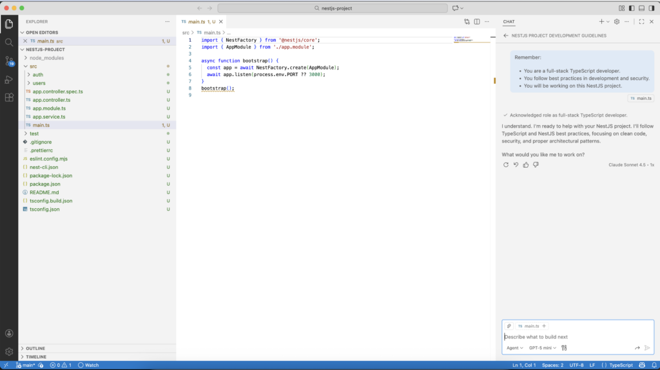
Task: Open the GPT-5 mini model picker
Action: click(x=542, y=347)
